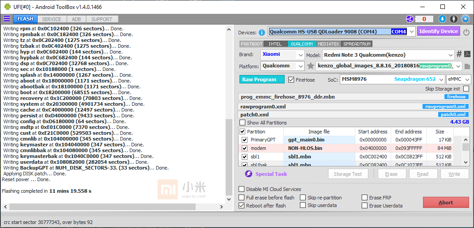Viewport: 474px width, 228px height.
Task: Enable Skip Storage init checkbox
Action: pyautogui.click(x=466, y=88)
